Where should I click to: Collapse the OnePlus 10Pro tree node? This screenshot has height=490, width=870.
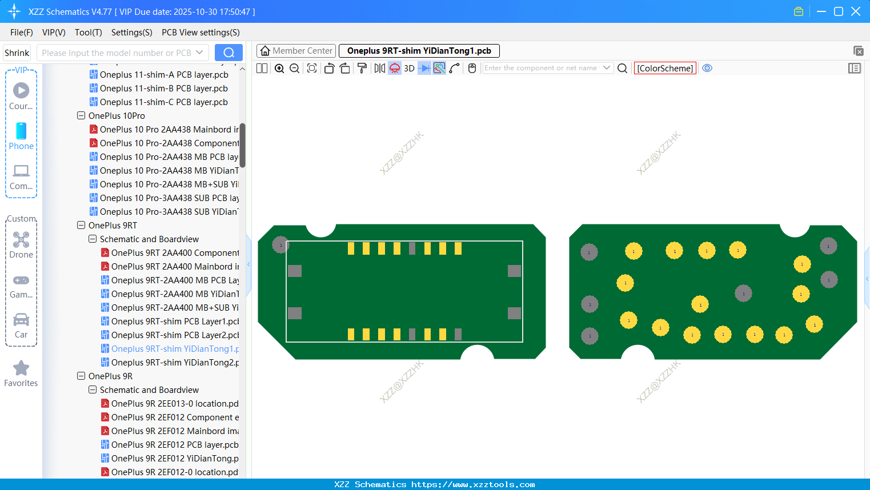pyautogui.click(x=81, y=115)
